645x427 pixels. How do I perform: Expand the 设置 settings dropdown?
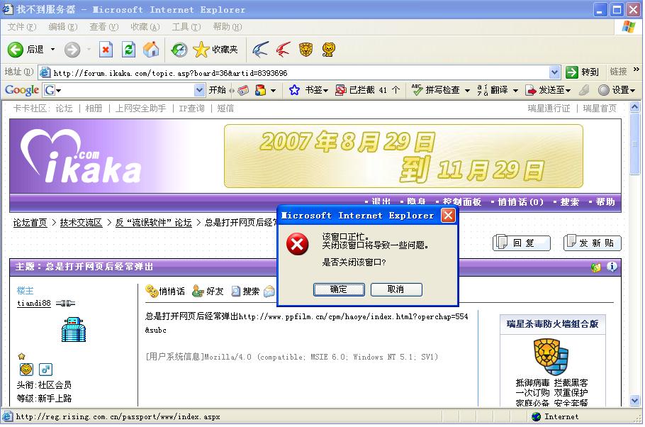632,90
